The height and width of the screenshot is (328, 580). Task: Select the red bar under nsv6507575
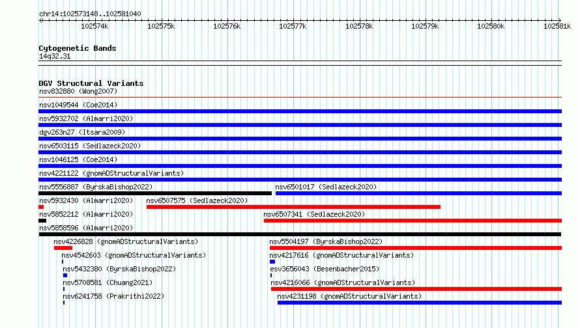pos(293,207)
